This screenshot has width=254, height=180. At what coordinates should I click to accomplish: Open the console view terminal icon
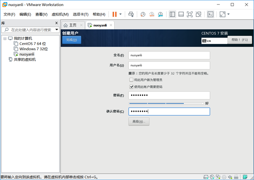pyautogui.click(x=210, y=14)
